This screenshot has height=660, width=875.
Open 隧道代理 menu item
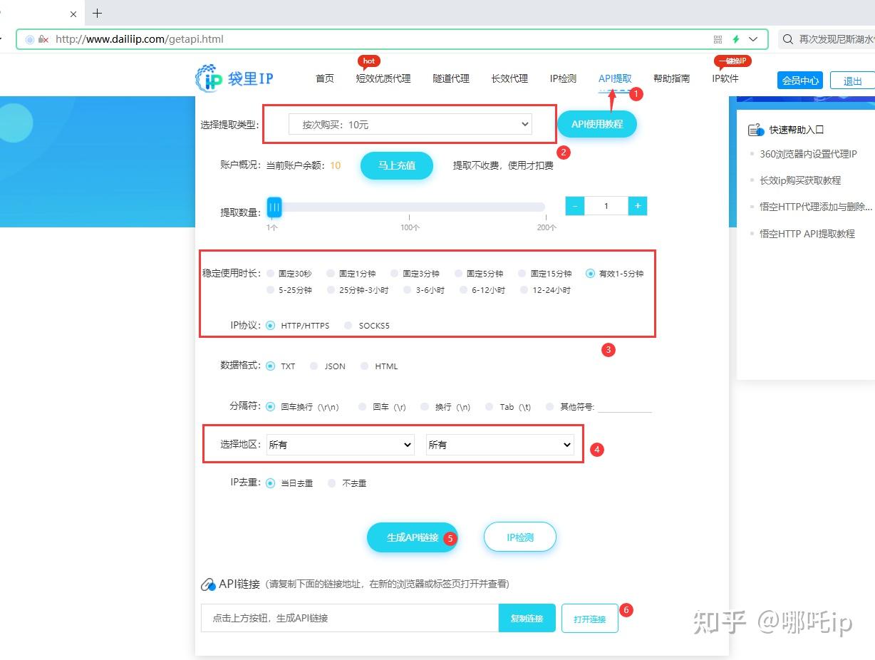[x=451, y=78]
